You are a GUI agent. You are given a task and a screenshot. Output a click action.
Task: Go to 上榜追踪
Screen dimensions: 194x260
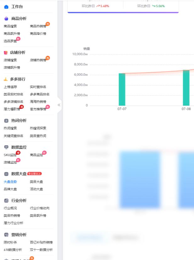pos(10,87)
